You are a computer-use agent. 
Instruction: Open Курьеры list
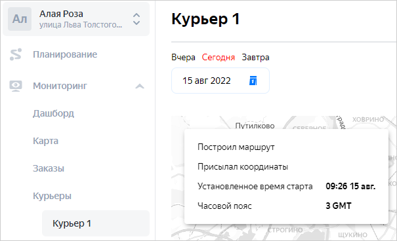pos(52,196)
